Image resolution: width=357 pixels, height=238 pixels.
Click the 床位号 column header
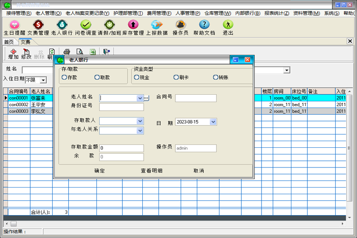[299, 92]
